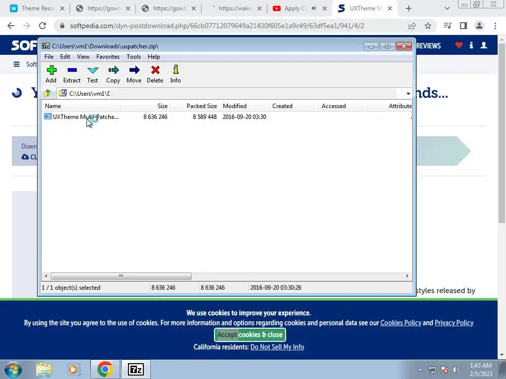Open a new Chrome tab
Image resolution: width=506 pixels, height=379 pixels.
[x=409, y=8]
